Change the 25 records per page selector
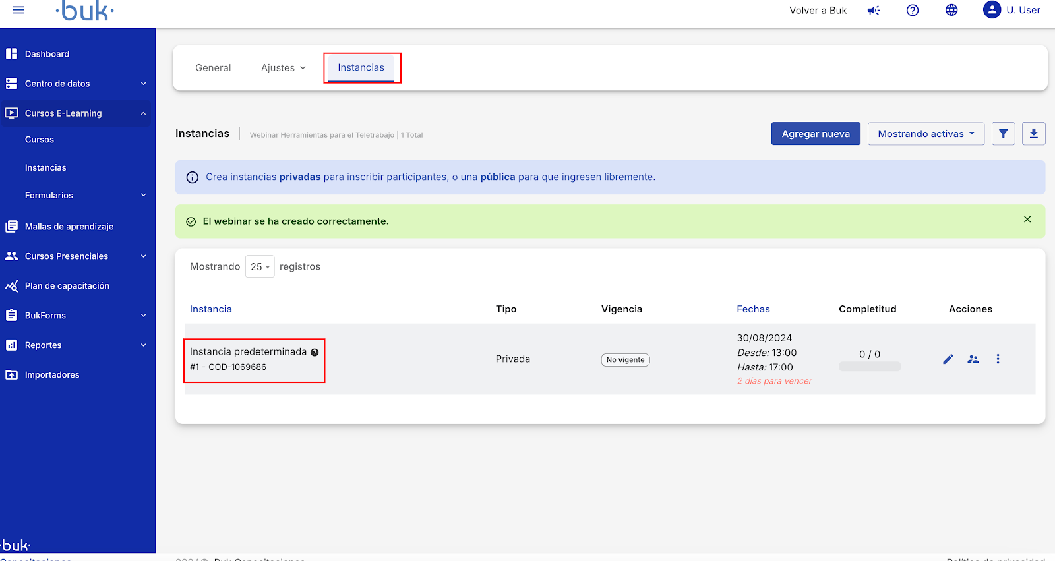1055x561 pixels. click(x=260, y=267)
